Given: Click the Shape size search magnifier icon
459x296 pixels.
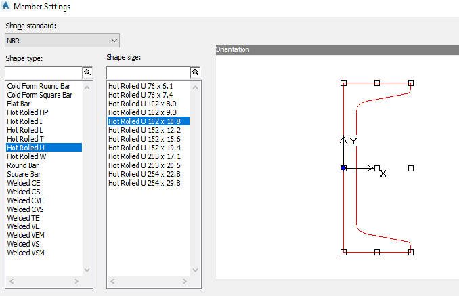Looking at the screenshot, I should (x=196, y=72).
